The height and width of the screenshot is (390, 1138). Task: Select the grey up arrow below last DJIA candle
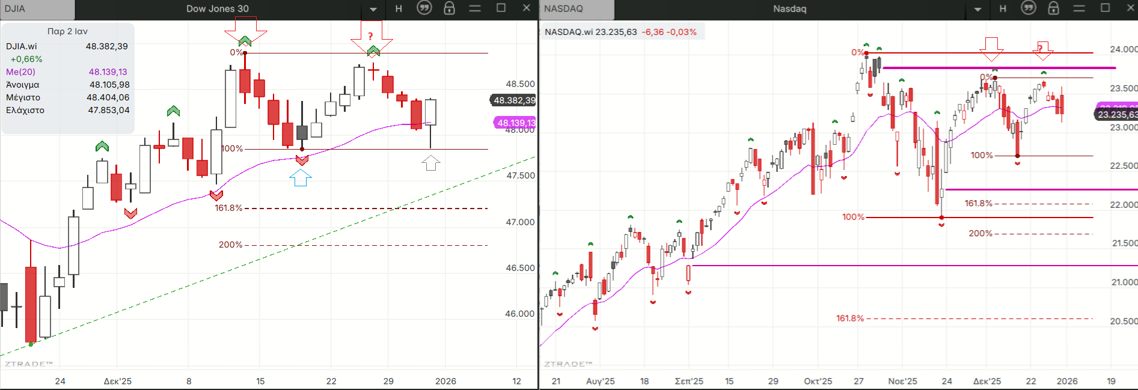click(x=430, y=163)
